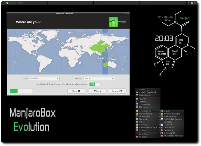201x146 pixels.
Task: Click the 'Where are you?' heading
Action: (28, 22)
